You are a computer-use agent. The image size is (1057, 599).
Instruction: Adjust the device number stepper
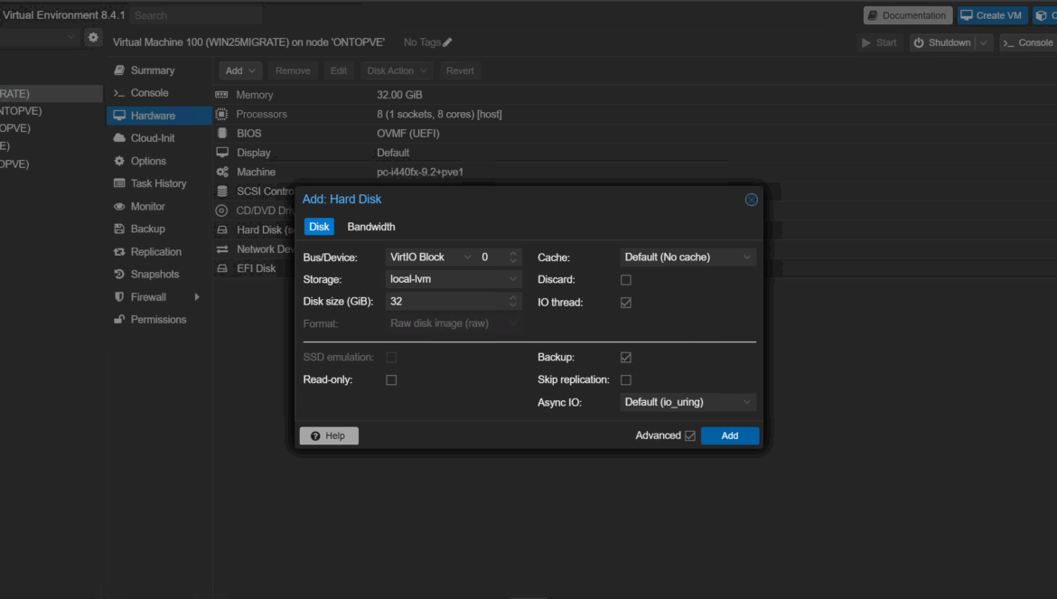coord(513,257)
